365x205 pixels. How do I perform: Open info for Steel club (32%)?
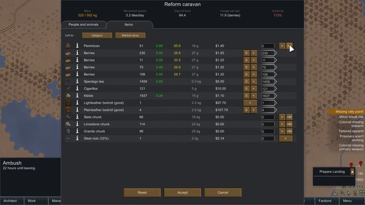(78, 138)
